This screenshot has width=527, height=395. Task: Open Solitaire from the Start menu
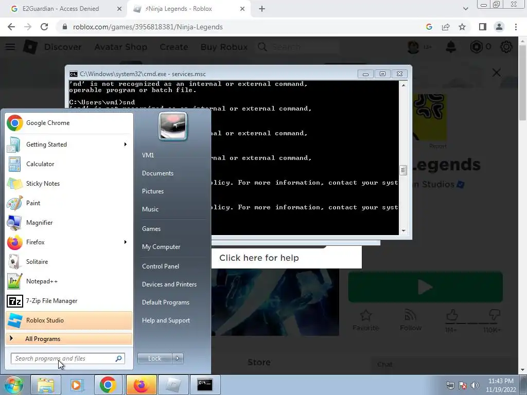coord(69,262)
